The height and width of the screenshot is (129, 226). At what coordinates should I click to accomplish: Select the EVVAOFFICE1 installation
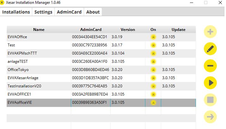click(19, 94)
